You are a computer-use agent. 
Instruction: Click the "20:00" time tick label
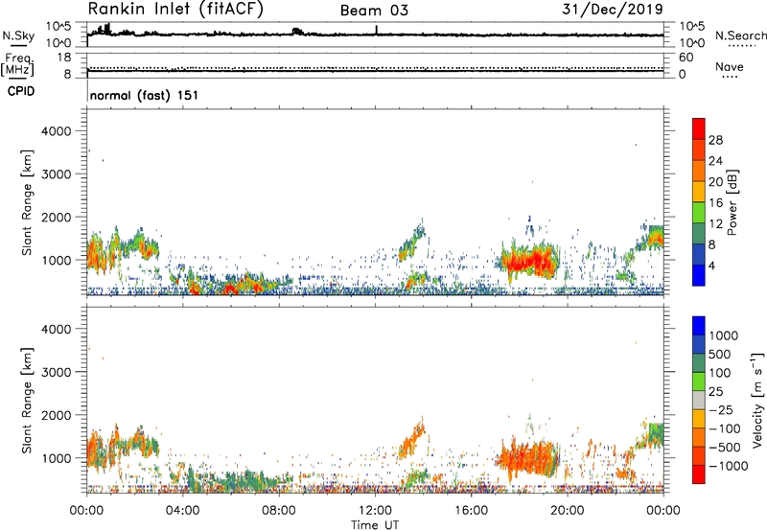coord(567,511)
